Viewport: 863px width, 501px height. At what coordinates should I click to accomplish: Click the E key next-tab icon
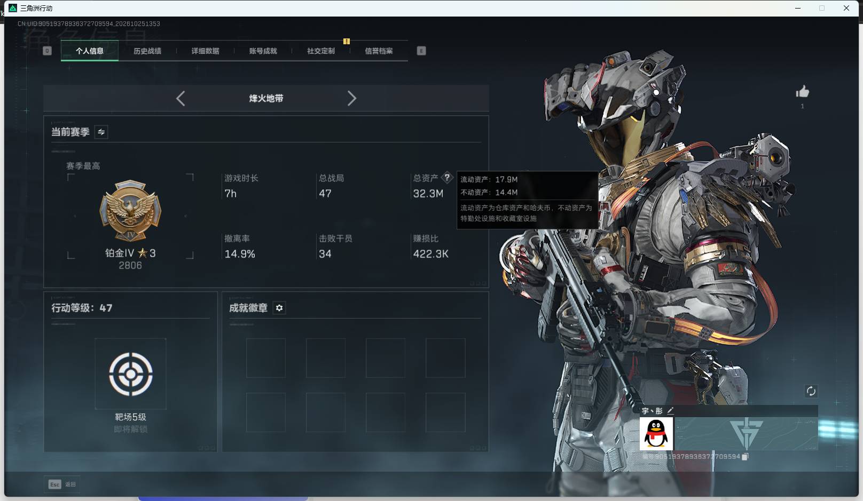click(x=421, y=51)
